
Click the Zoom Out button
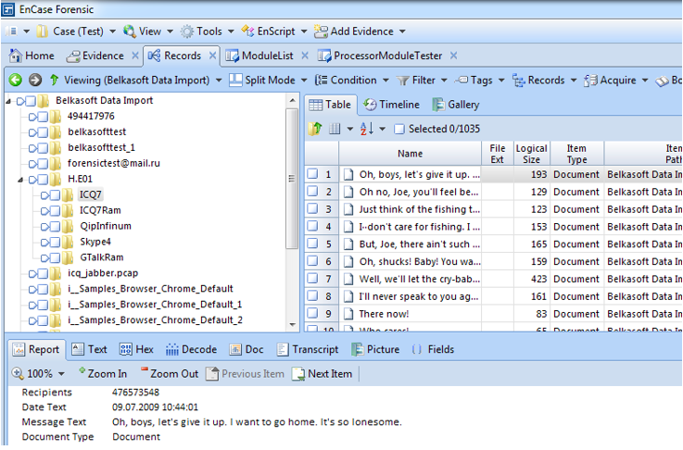point(170,374)
